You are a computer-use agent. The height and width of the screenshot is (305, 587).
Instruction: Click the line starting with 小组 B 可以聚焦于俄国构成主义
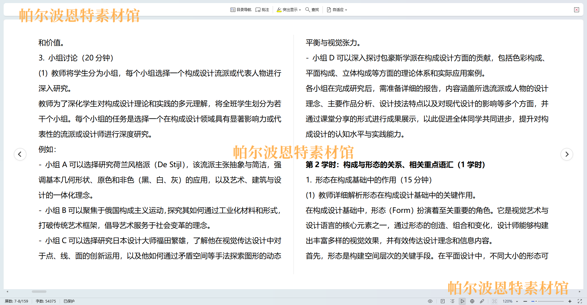tap(160, 210)
